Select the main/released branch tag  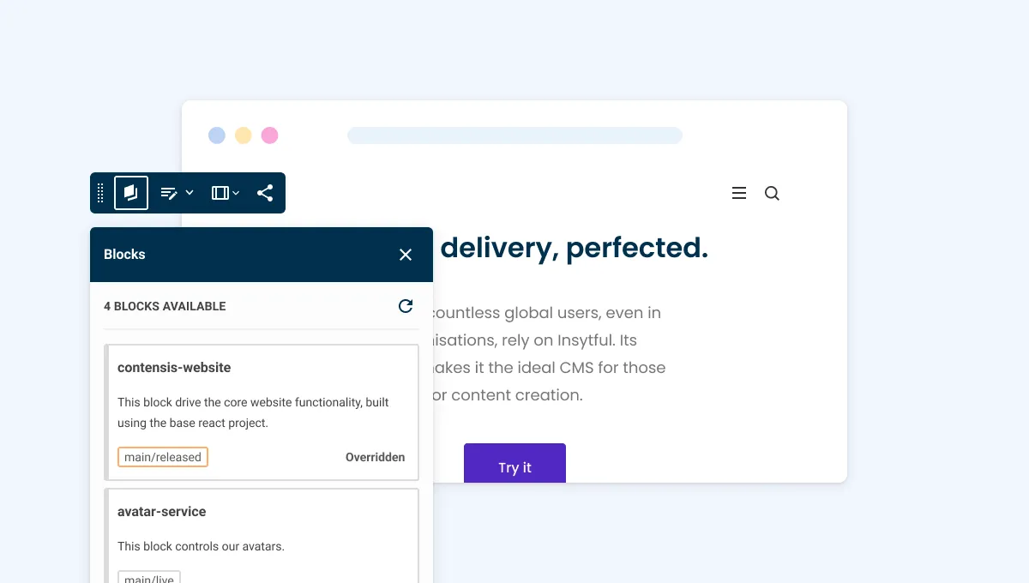tap(162, 457)
